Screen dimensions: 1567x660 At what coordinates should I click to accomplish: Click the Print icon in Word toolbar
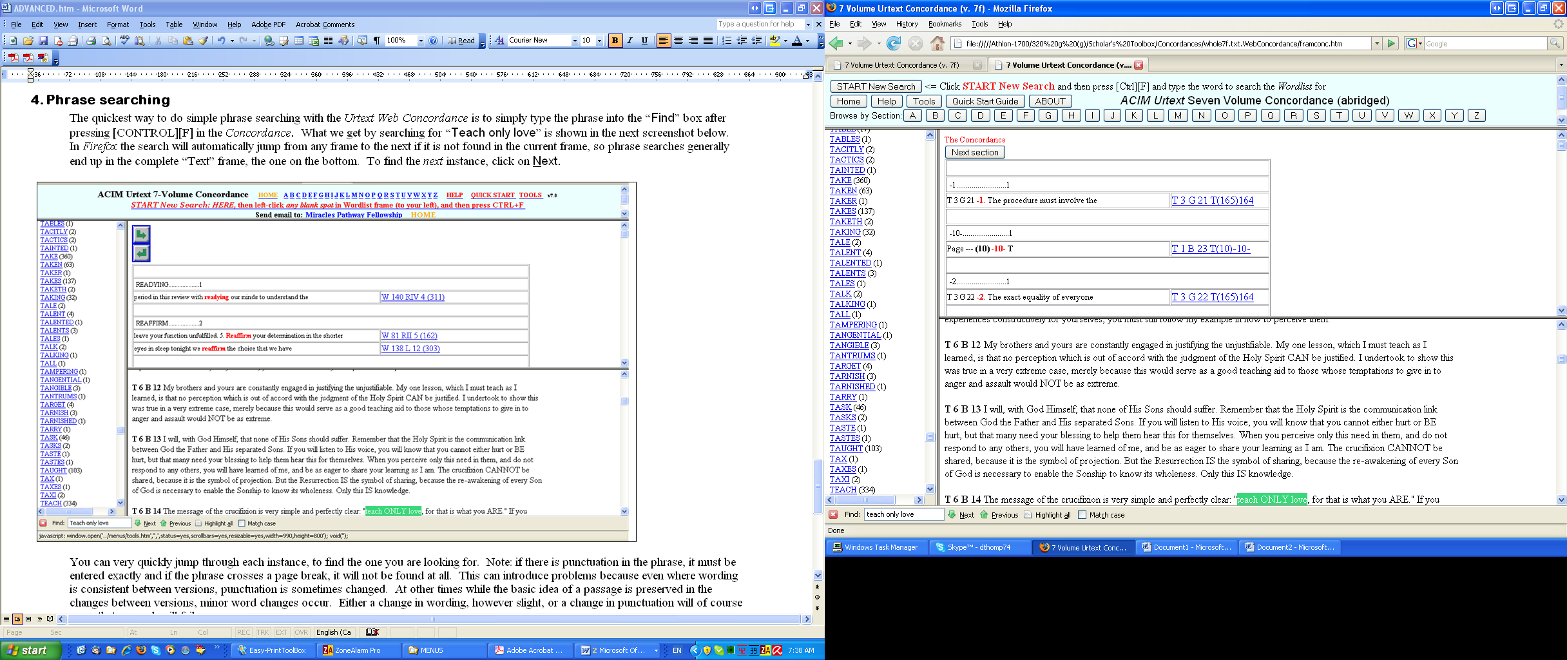pos(91,41)
